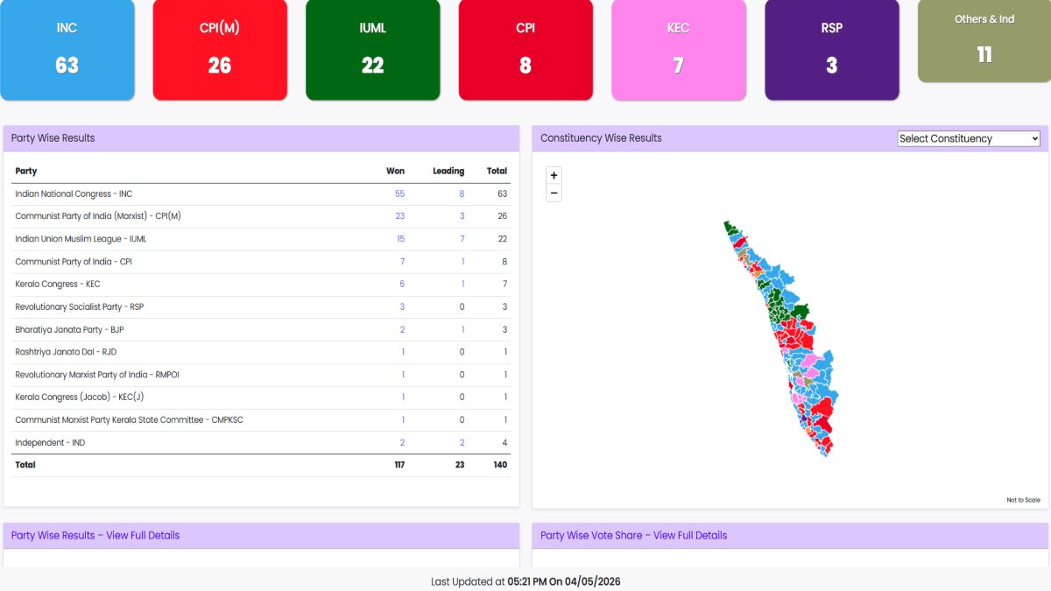Select 'Indian Union Muslim League - IUML' text
Image resolution: width=1051 pixels, height=591 pixels.
79,239
